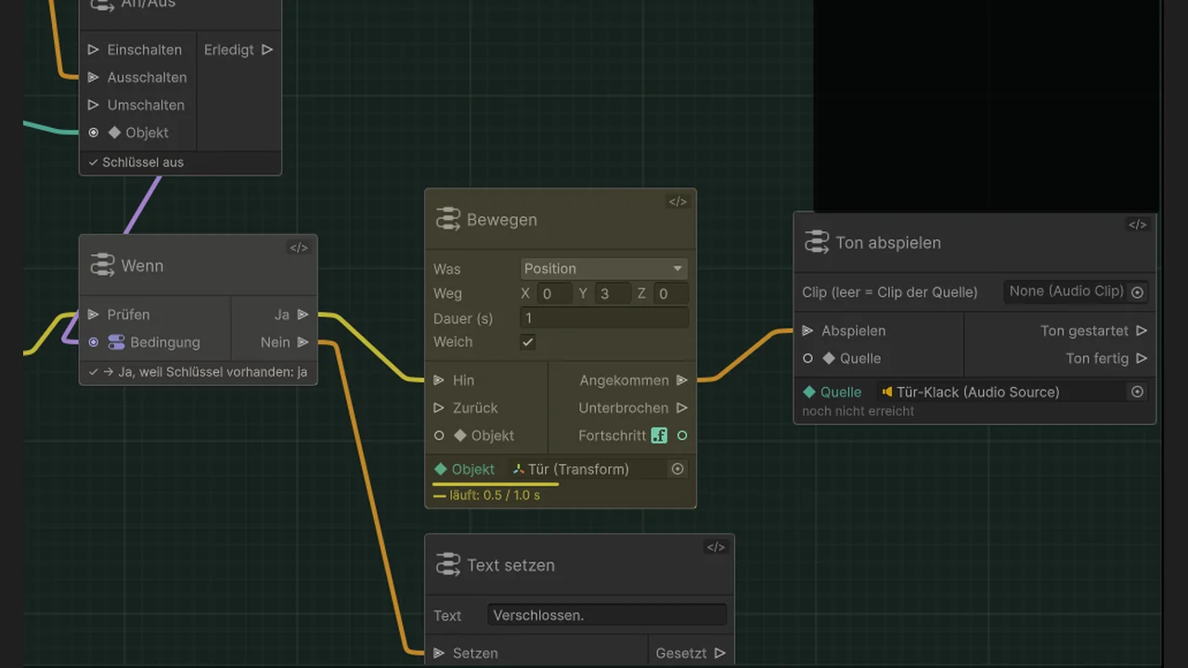Click the Wenn node header icon
Viewport: 1188px width, 668px height.
(x=103, y=266)
